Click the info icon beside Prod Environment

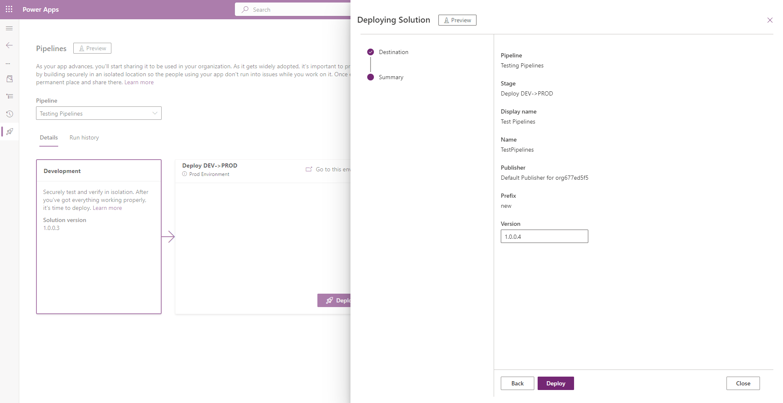[185, 174]
